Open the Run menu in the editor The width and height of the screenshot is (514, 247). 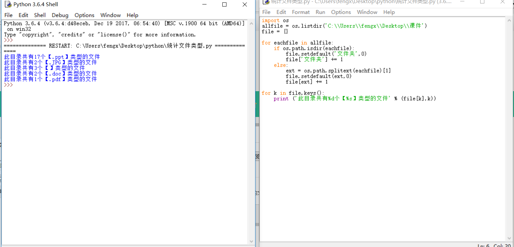point(320,12)
